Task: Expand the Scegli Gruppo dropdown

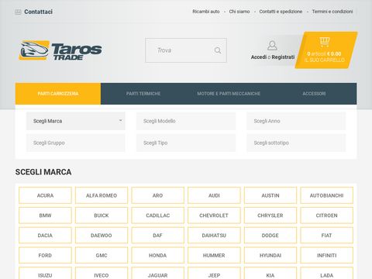Action: click(76, 143)
